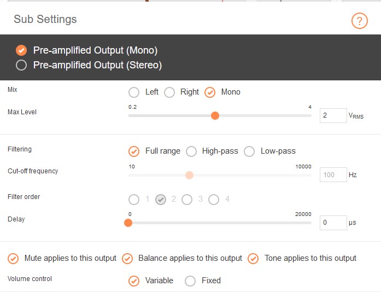Toggle Tone applies to this output
The image size is (381, 292).
pos(253,259)
